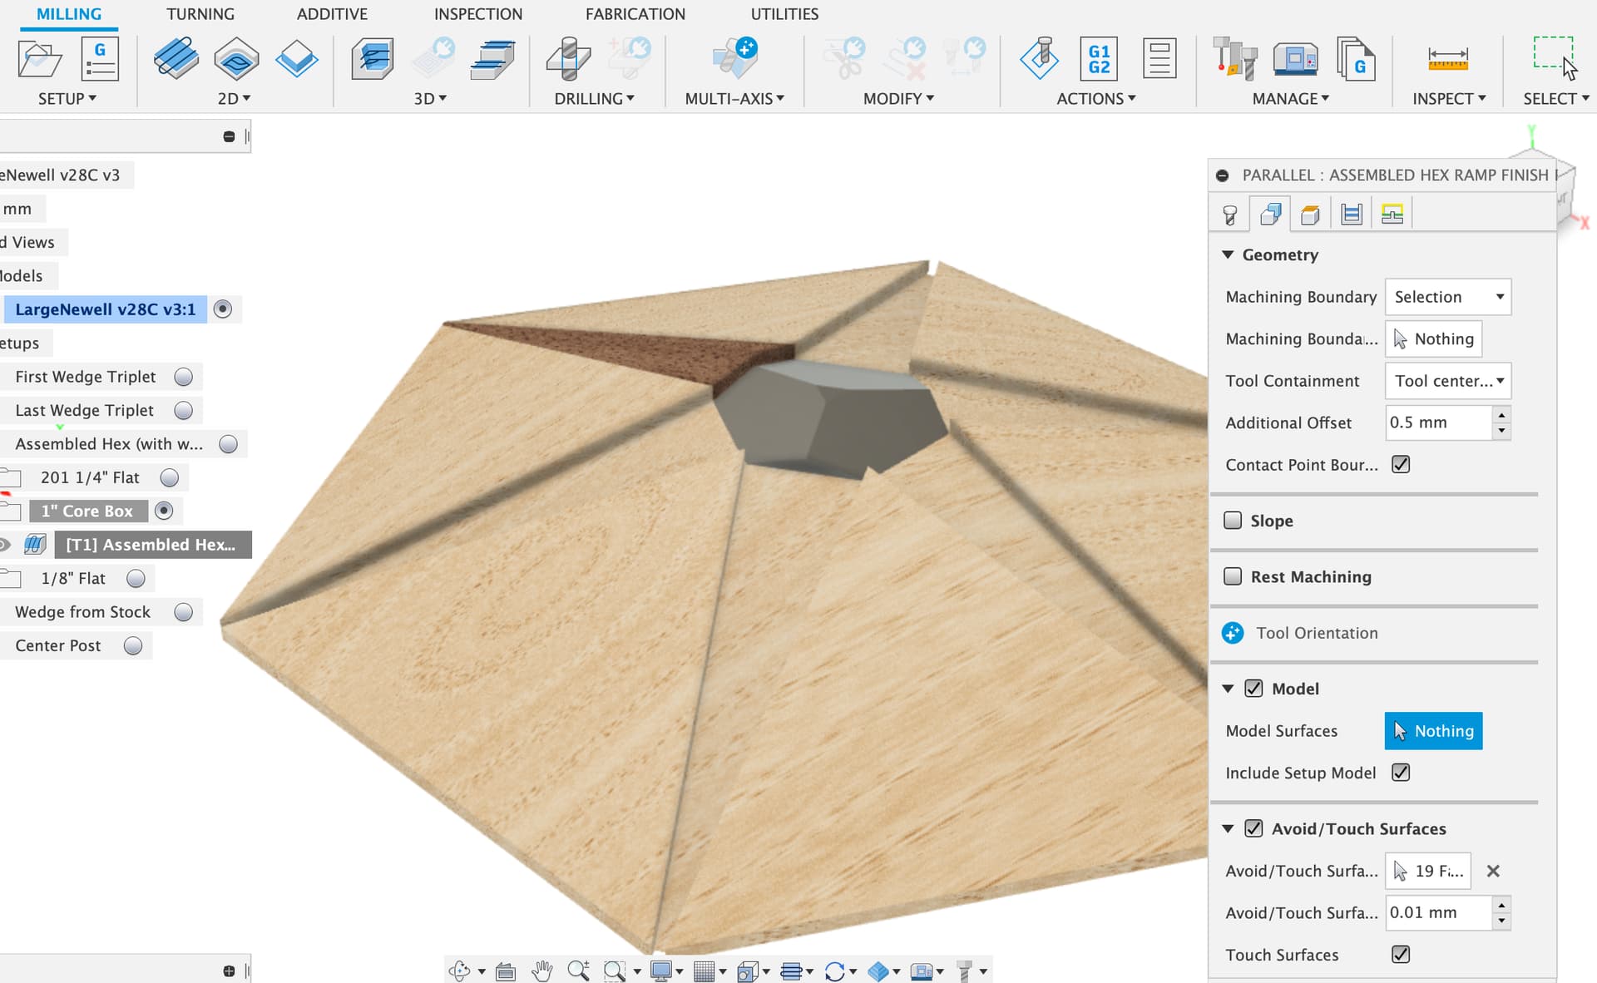1597x983 pixels.
Task: Click the Simulate toolpath icon
Action: point(1039,58)
